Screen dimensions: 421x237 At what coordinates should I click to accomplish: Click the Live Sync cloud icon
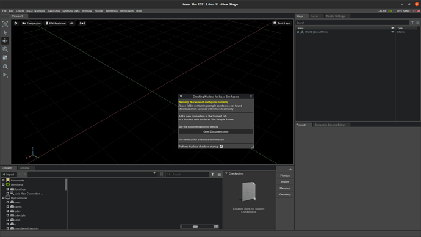(419, 11)
